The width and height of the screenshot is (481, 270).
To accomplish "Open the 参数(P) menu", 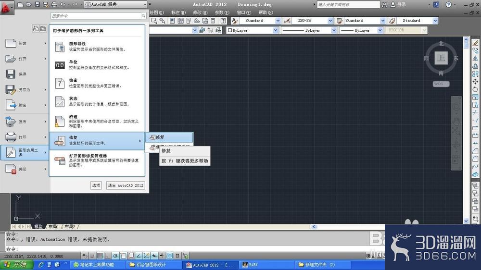I will pos(222,12).
